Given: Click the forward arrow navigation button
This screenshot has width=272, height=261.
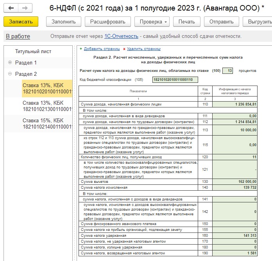Looking at the screenshot, I should pyautogui.click(x=25, y=8).
